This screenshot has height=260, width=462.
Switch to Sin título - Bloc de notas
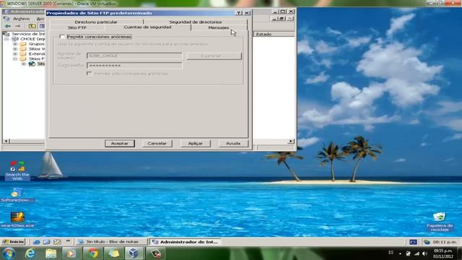pyautogui.click(x=112, y=242)
